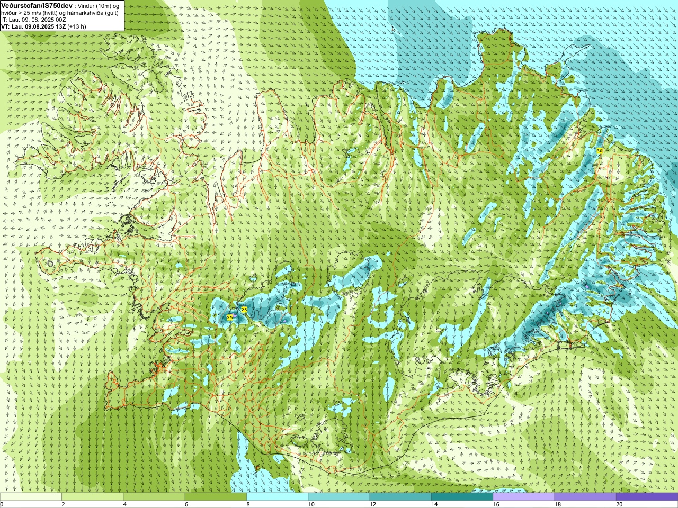
Task: Click the light cyan 8–10 legend swatch
Action: pos(277,497)
